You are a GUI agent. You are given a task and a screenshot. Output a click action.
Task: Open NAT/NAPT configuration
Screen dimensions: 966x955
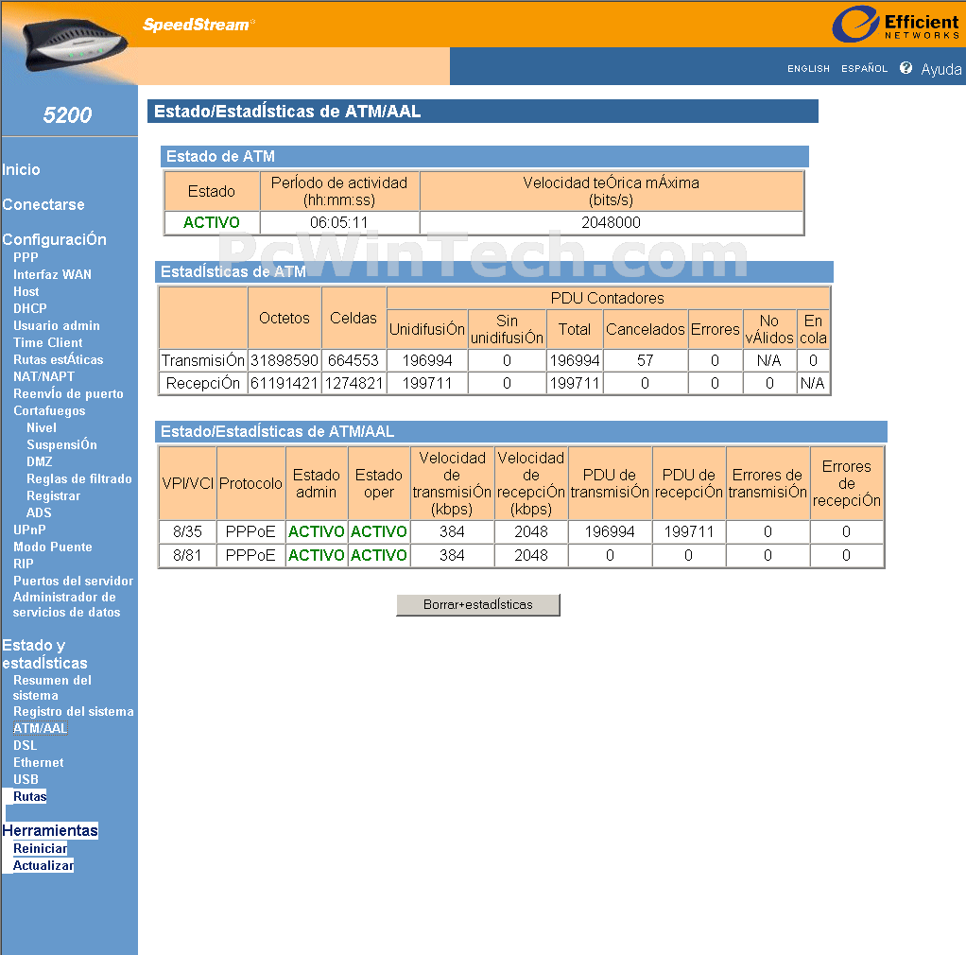43,376
